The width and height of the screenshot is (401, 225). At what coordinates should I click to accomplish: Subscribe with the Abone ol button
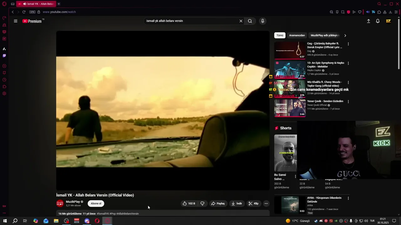tap(96, 203)
